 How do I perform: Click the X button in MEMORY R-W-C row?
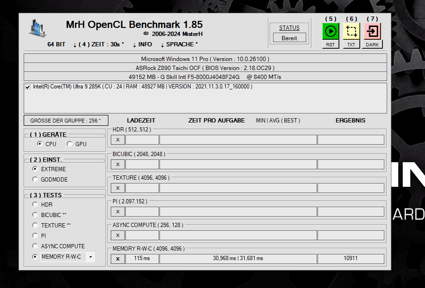(118, 259)
